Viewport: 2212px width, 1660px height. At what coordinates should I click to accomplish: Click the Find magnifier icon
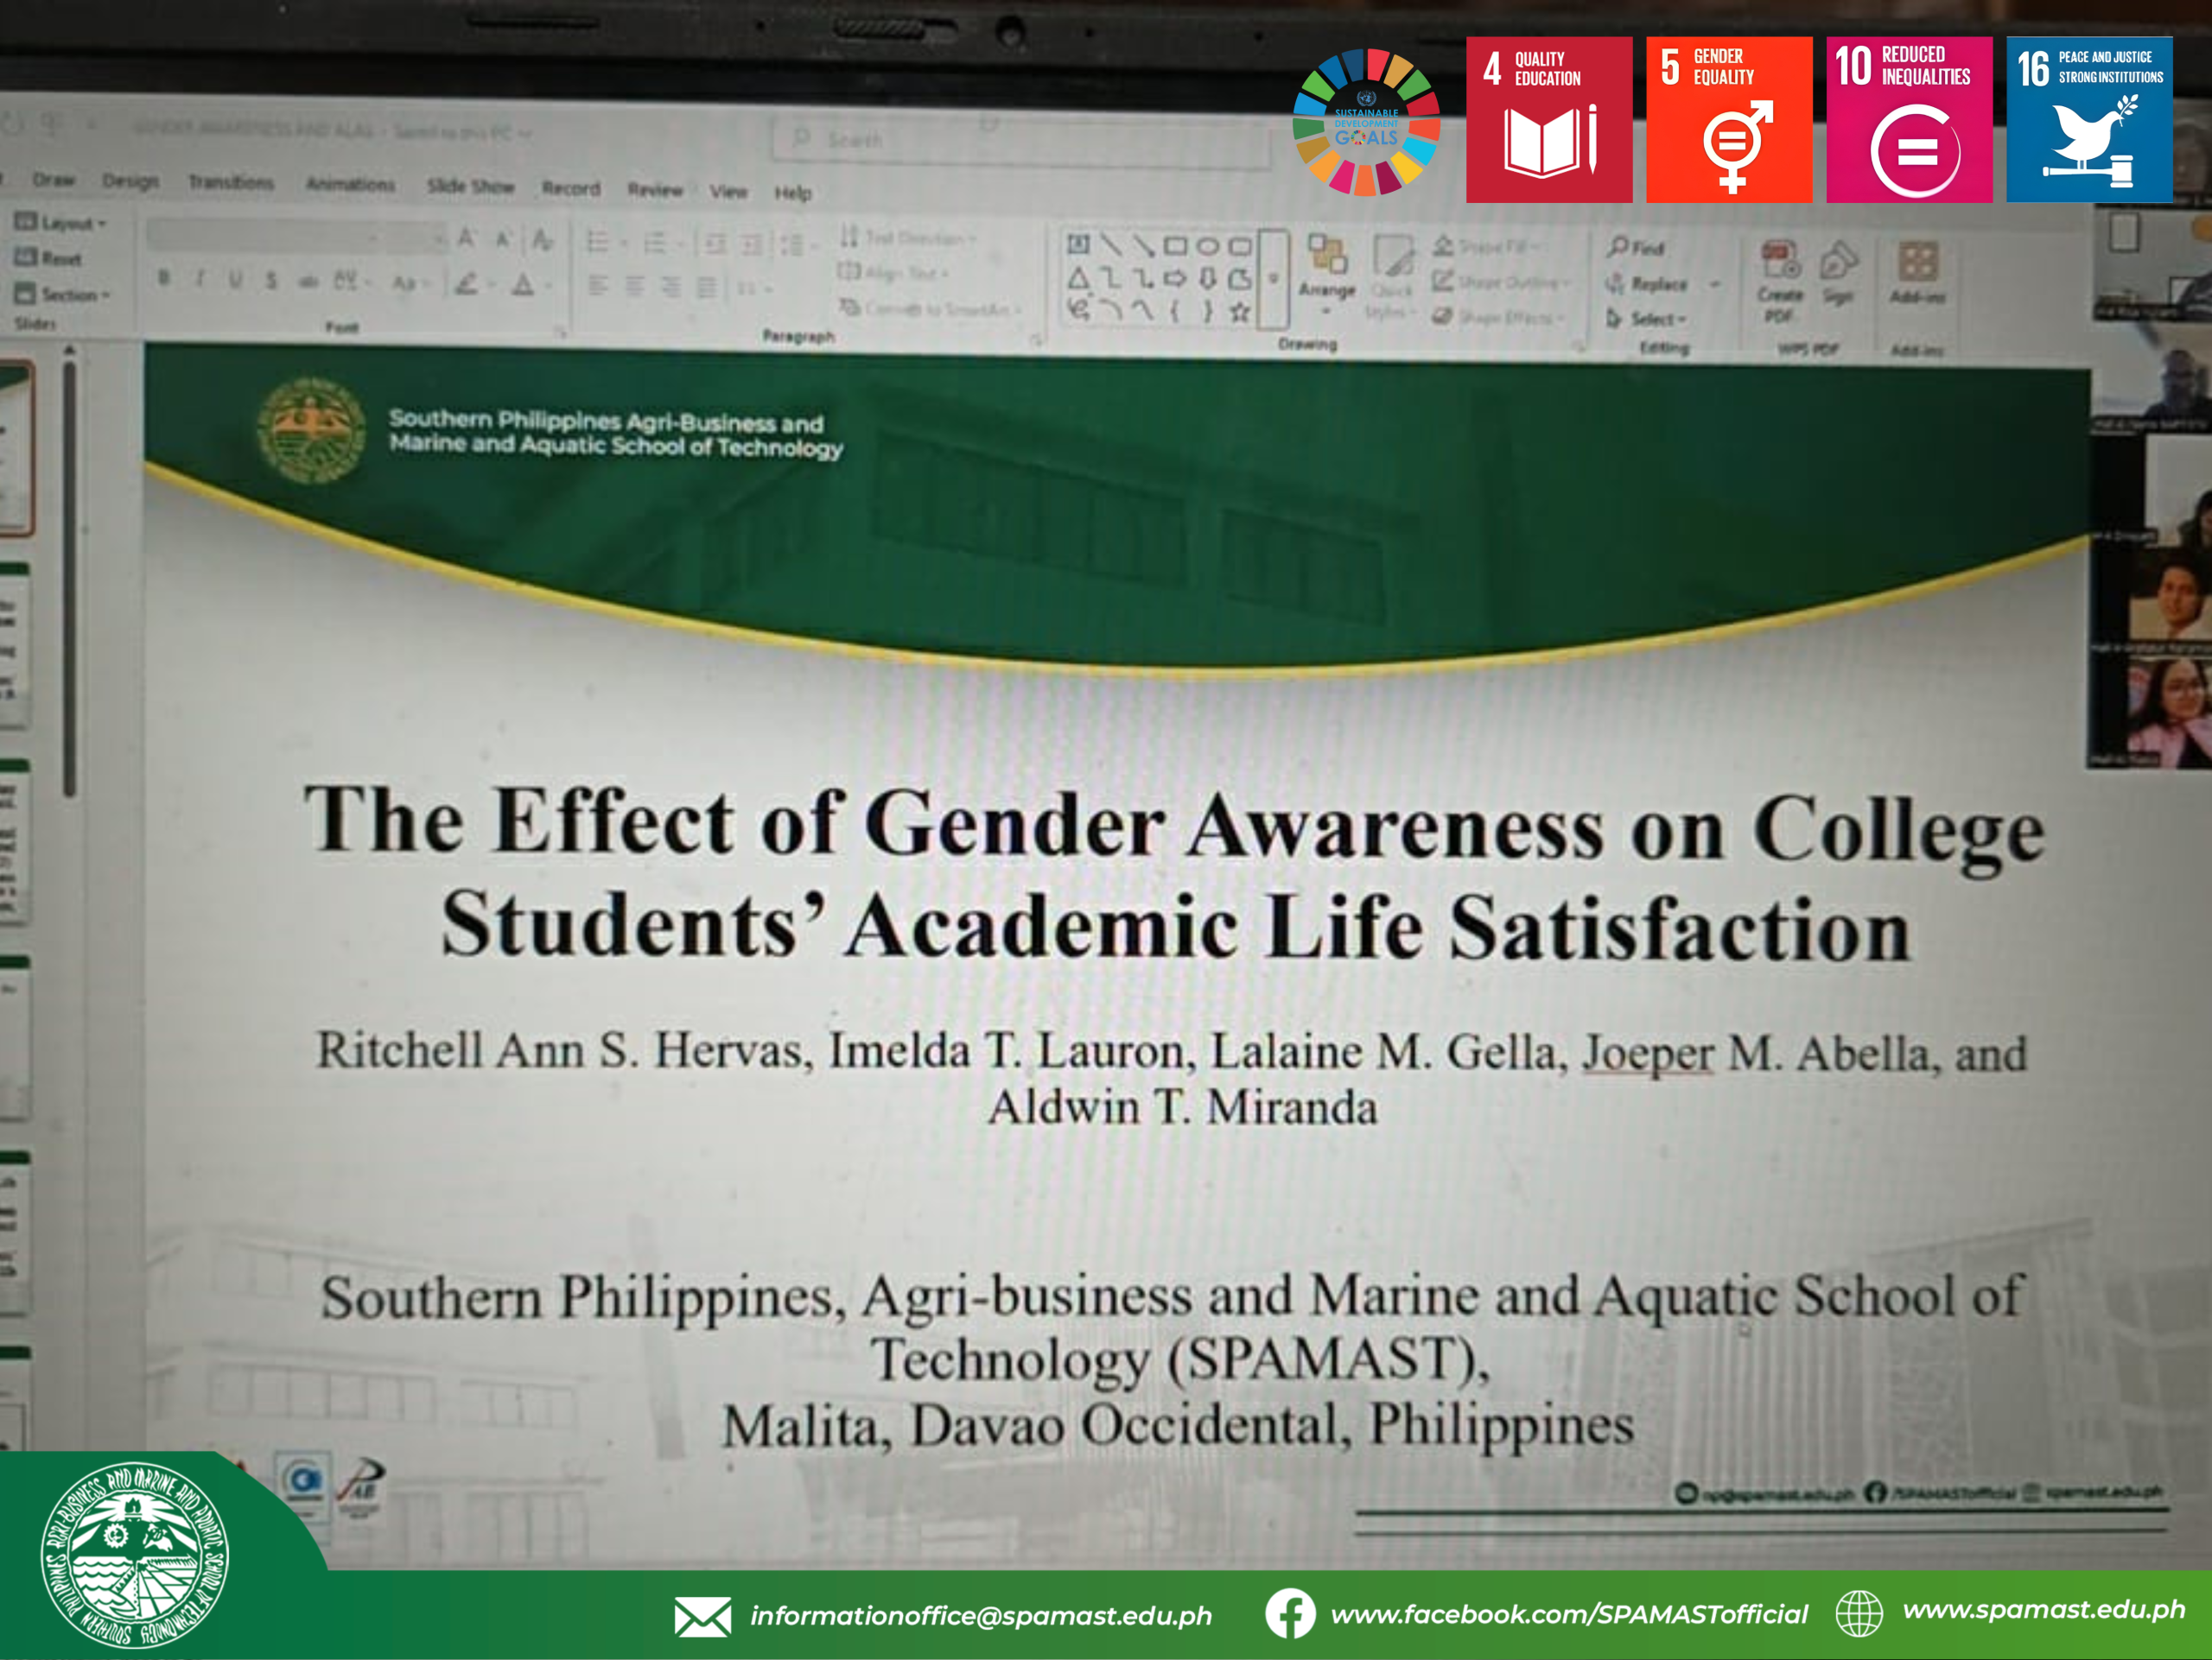pyautogui.click(x=1618, y=247)
